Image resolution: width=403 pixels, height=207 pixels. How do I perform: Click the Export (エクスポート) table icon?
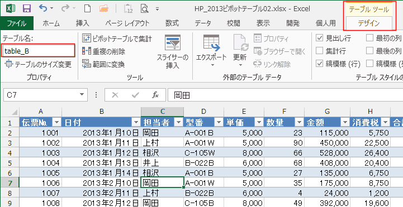pos(211,42)
